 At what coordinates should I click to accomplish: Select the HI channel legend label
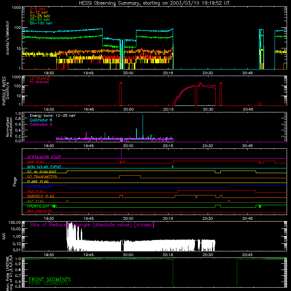coord(39,82)
